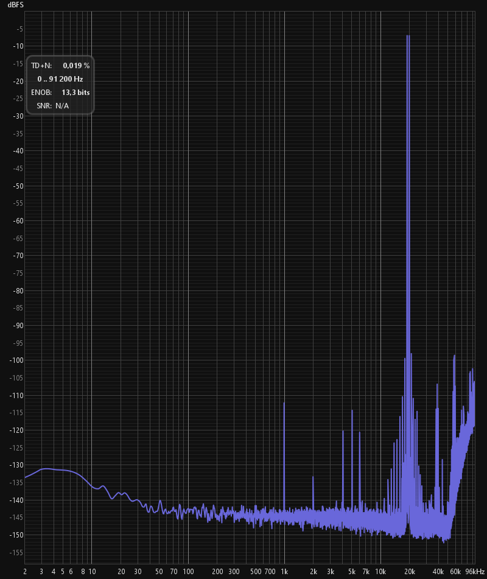Click the -150 dBFS axis label
487x579 pixels.
coord(16,535)
